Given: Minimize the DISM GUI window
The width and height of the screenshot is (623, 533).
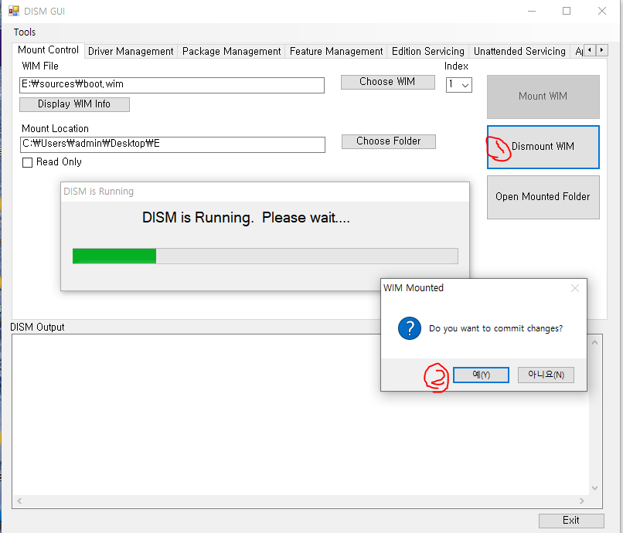Looking at the screenshot, I should pyautogui.click(x=532, y=11).
